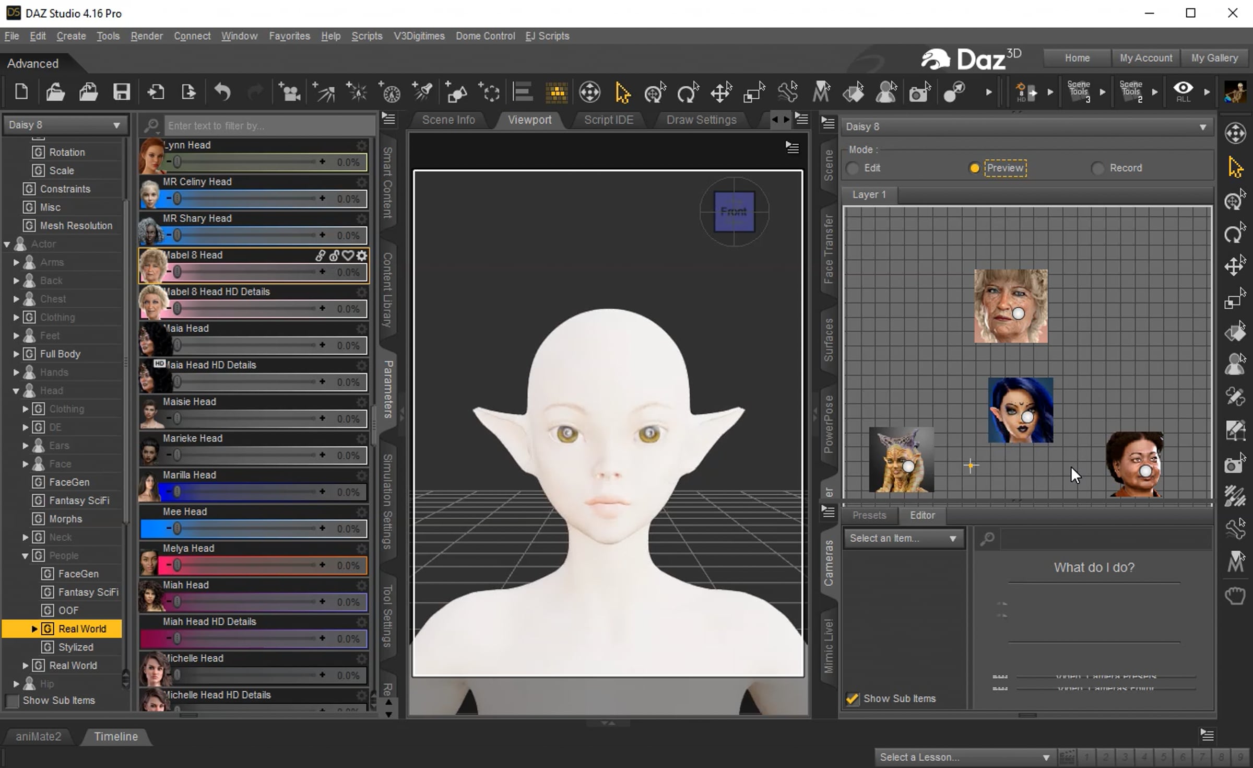Screen dimensions: 1253x768
Task: Open the gear settings icon on Mabel 8 Head
Action: click(x=362, y=255)
